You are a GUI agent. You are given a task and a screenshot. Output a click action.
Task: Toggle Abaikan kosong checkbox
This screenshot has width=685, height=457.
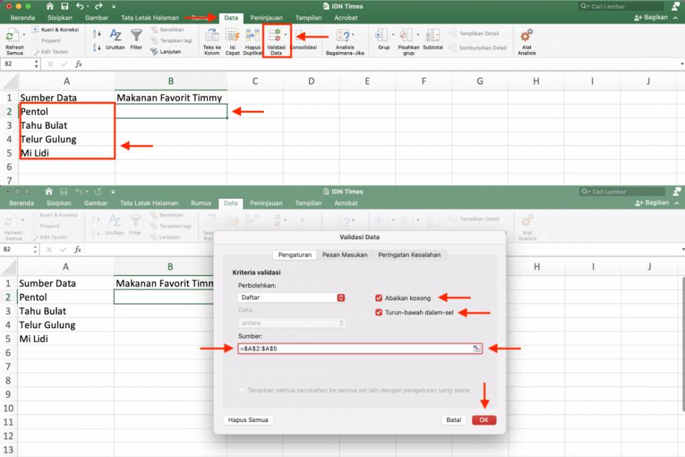pyautogui.click(x=379, y=298)
